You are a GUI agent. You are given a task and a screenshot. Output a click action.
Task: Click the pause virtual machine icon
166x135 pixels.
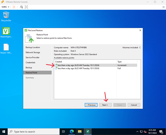click(x=14, y=7)
